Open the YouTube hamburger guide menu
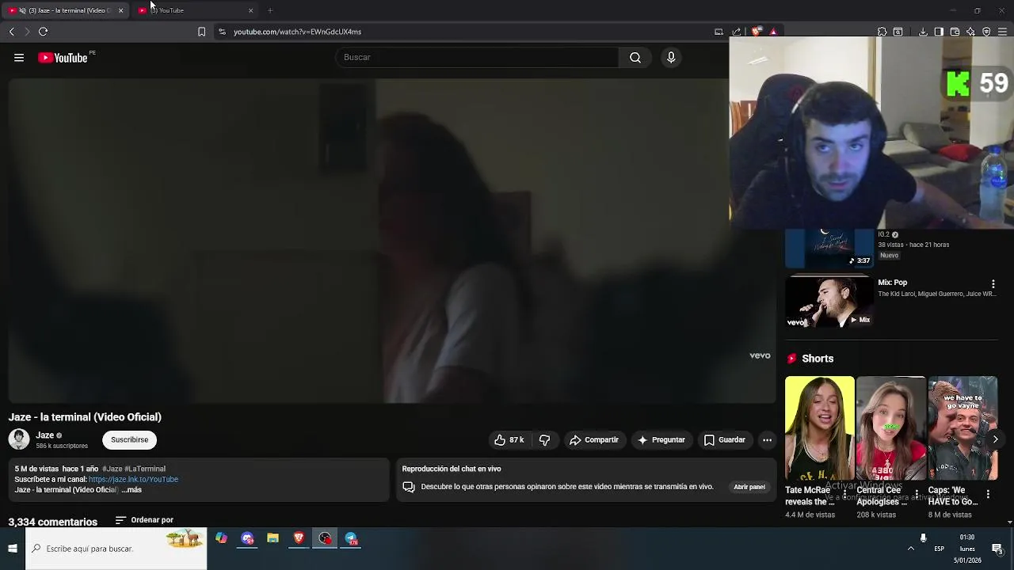This screenshot has height=570, width=1014. (19, 57)
